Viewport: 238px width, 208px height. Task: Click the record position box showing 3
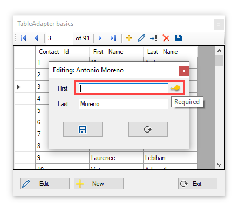(60, 38)
